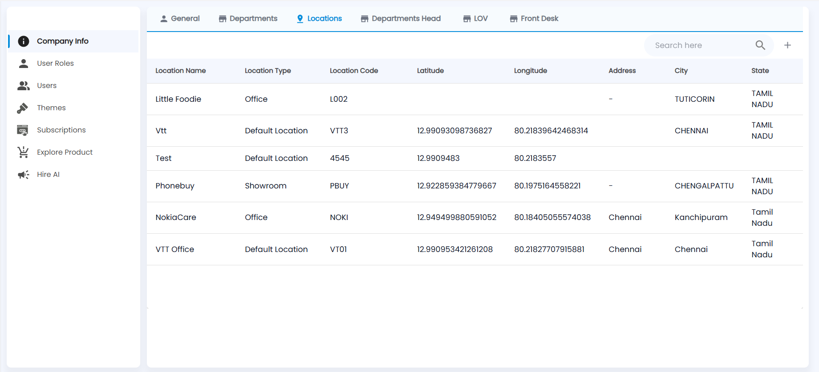This screenshot has height=372, width=819.
Task: Click location code L002
Action: pyautogui.click(x=339, y=99)
